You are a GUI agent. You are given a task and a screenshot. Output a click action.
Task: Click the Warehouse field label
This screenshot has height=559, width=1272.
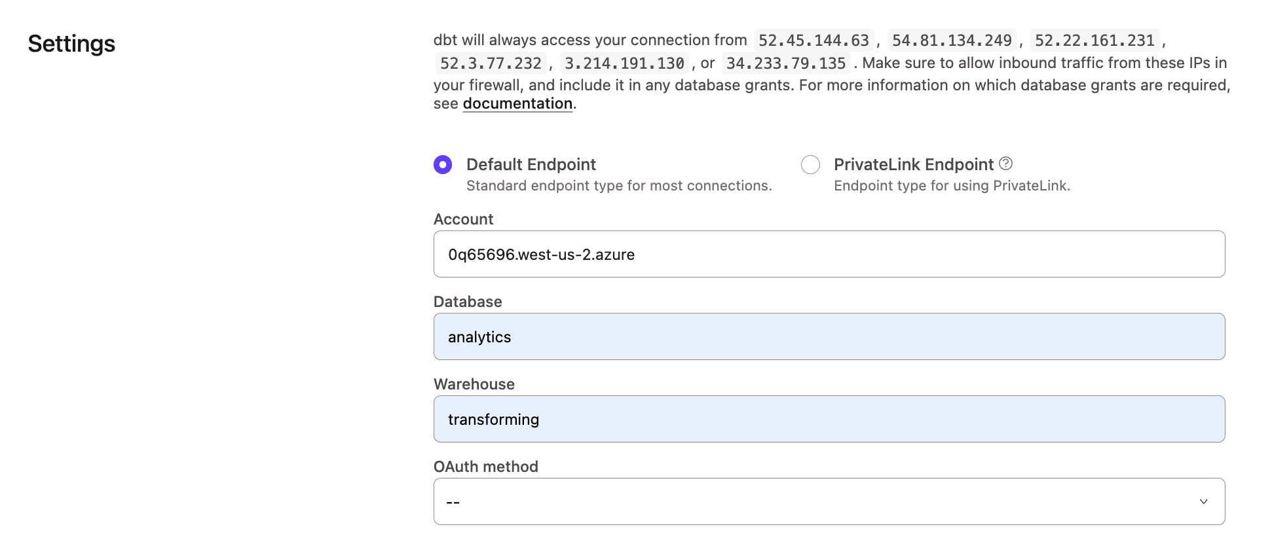474,384
